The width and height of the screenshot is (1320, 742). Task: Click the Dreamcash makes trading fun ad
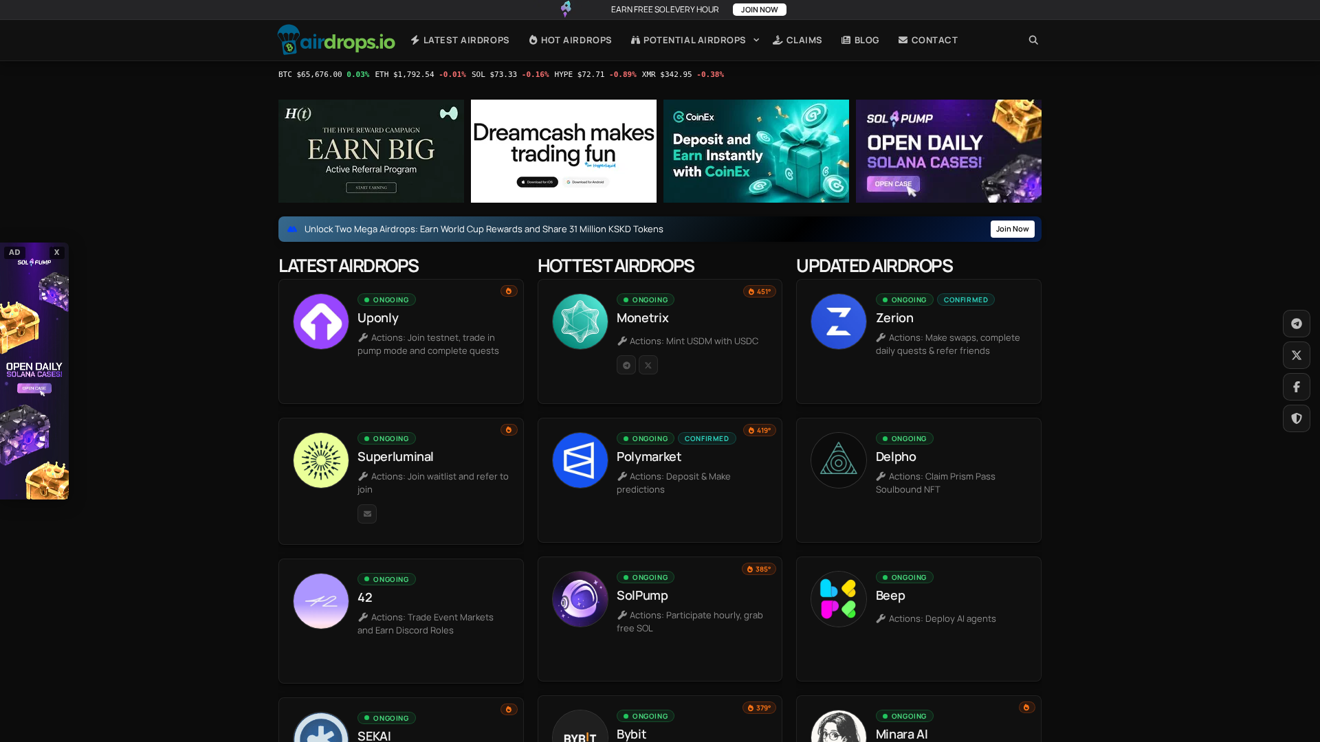(564, 151)
